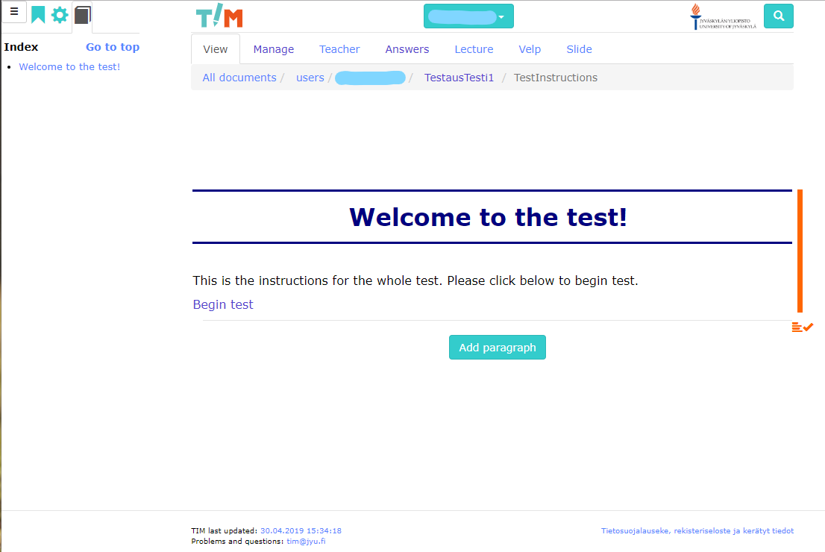
Task: Click the teal bookmark icon
Action: tap(38, 14)
